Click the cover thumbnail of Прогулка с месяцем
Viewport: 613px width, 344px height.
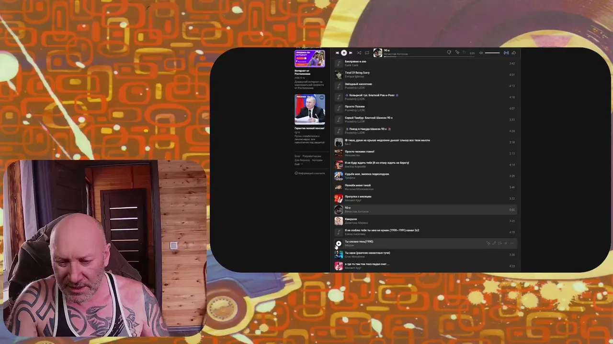click(x=339, y=198)
